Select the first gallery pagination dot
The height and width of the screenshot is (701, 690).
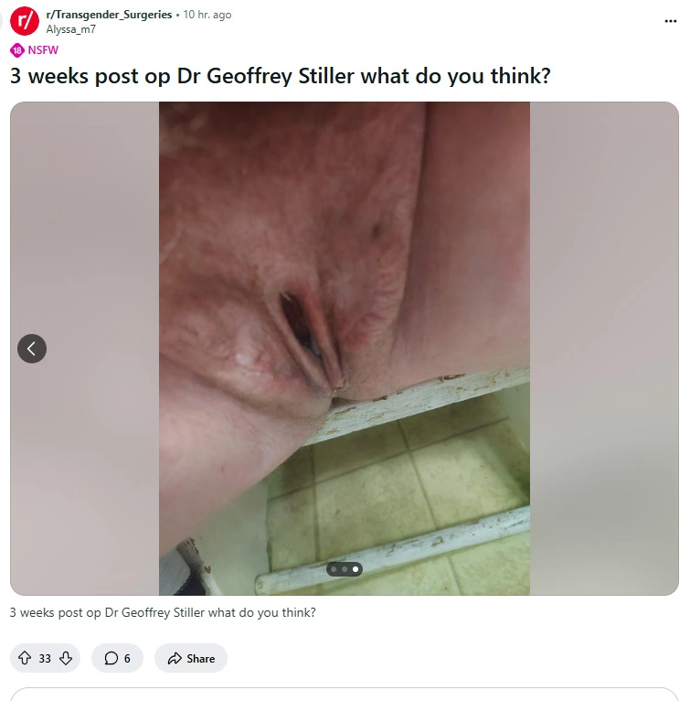coord(334,569)
